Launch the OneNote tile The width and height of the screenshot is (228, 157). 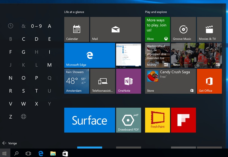[x=129, y=81]
